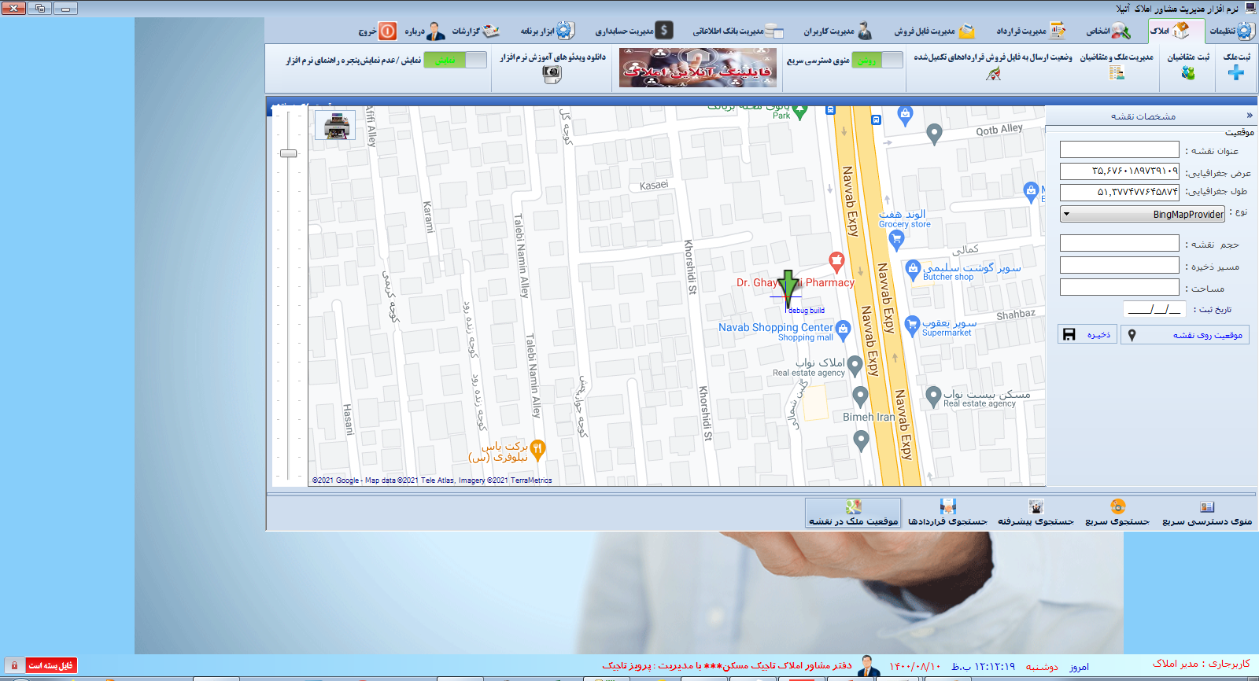Collapse the map properties panel chevron

pyautogui.click(x=1250, y=116)
